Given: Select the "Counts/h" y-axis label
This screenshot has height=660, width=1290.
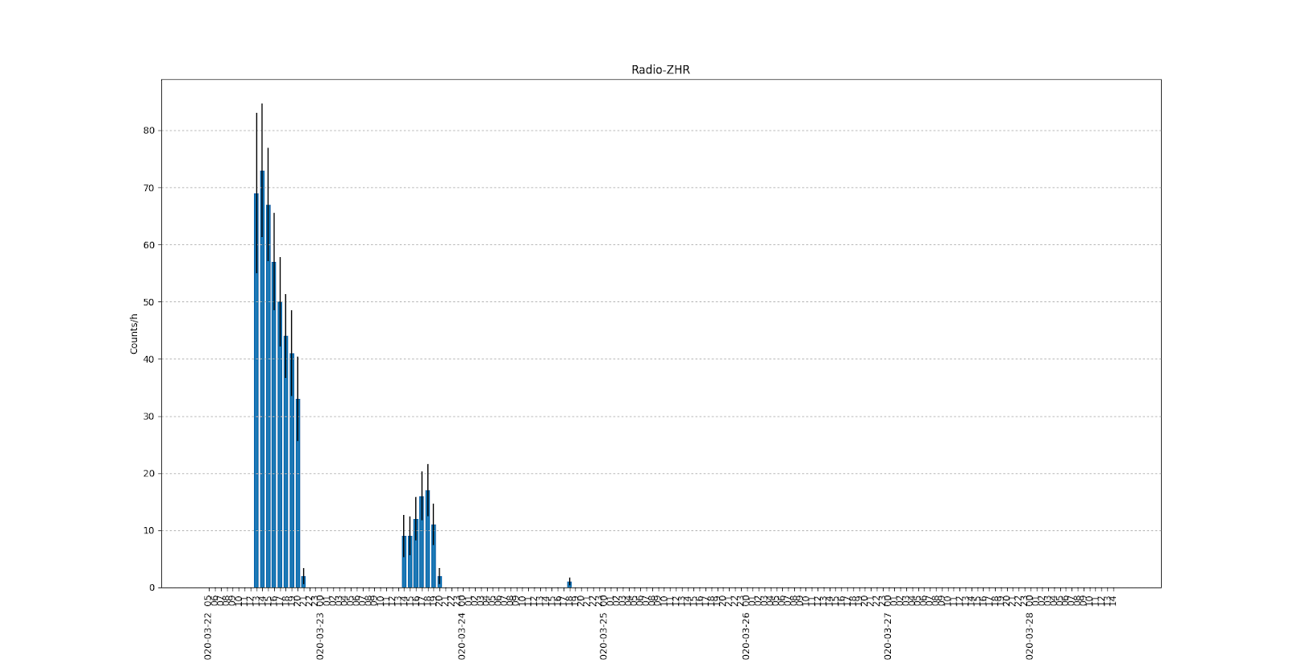Looking at the screenshot, I should pyautogui.click(x=134, y=334).
